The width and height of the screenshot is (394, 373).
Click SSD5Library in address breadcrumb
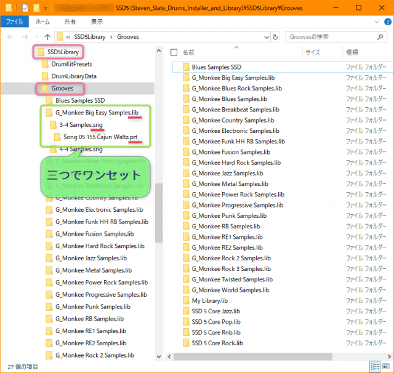(x=90, y=37)
